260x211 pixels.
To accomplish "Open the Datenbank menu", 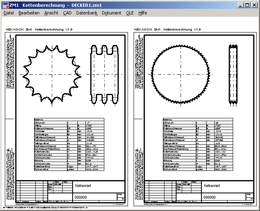I will (87, 13).
